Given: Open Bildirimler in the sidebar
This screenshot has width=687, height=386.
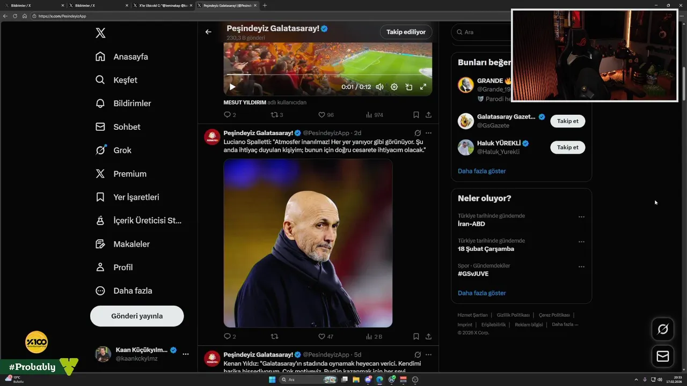Looking at the screenshot, I should click(123, 103).
